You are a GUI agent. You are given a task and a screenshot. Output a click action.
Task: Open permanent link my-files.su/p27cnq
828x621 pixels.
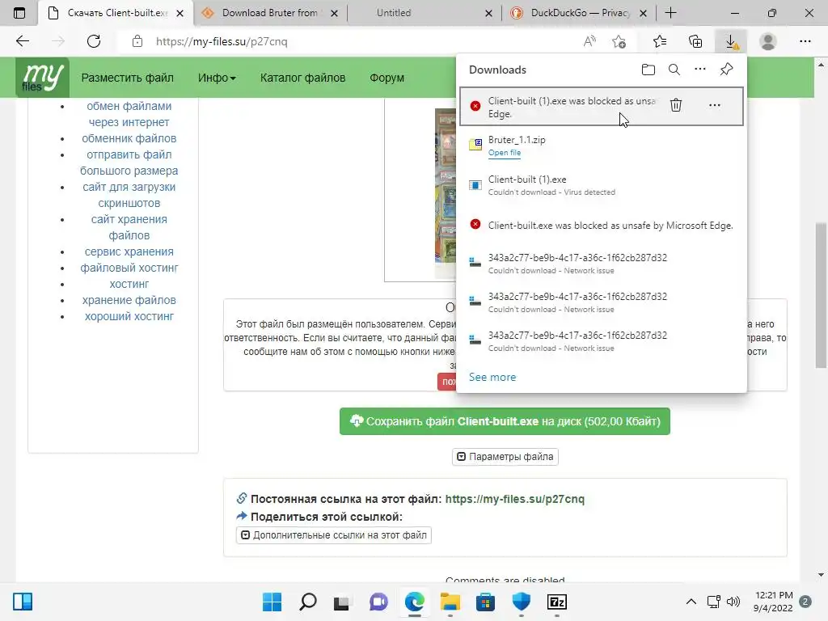[515, 499]
